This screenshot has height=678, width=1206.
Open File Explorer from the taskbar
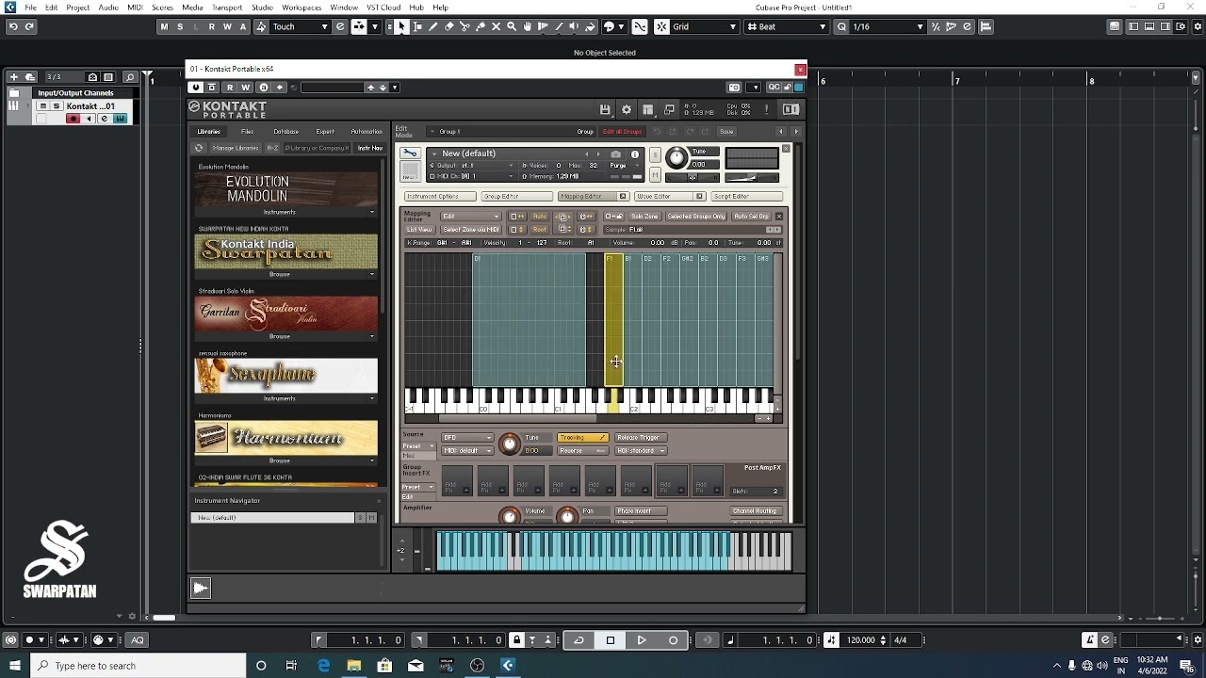[x=353, y=666]
